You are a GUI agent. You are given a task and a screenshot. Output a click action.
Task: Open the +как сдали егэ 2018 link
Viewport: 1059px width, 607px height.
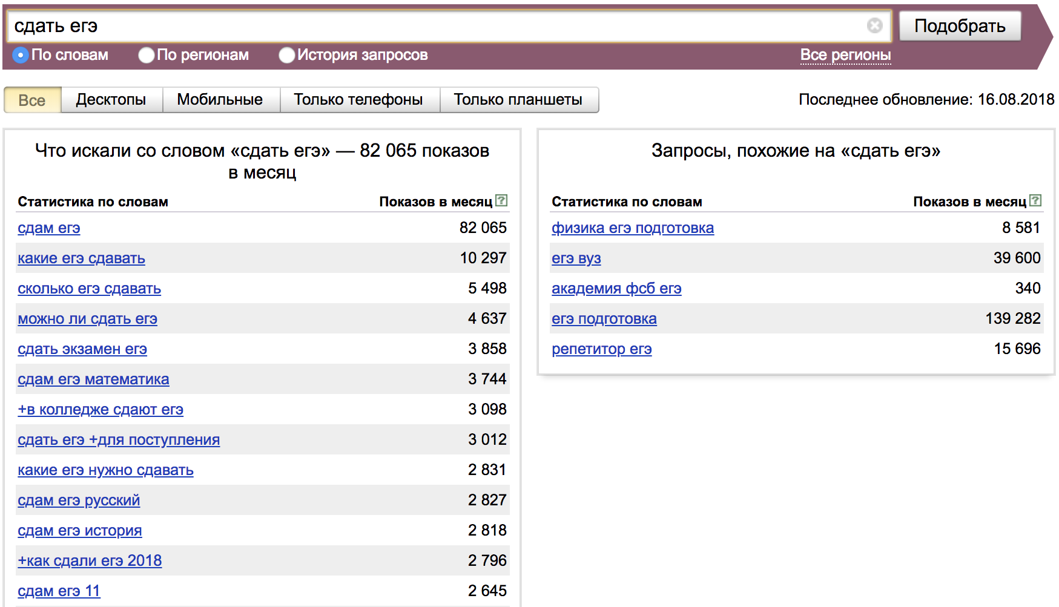pos(90,561)
